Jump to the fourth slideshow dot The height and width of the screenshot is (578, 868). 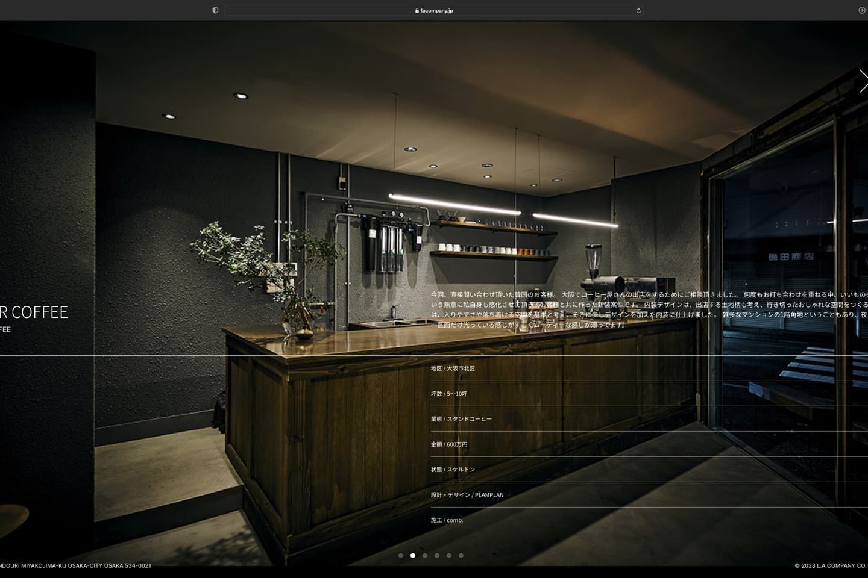click(x=437, y=556)
